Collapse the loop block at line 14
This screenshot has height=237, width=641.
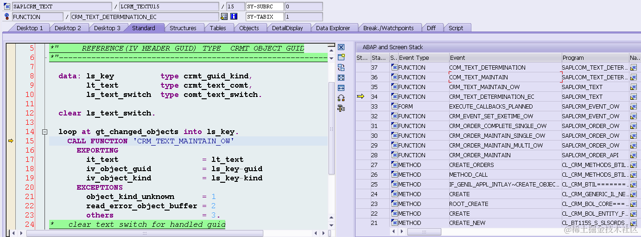point(45,132)
